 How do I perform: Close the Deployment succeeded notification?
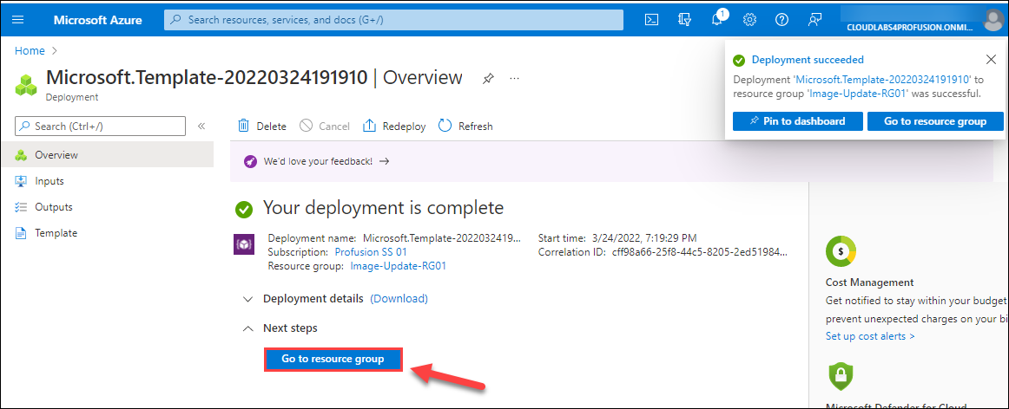click(991, 60)
